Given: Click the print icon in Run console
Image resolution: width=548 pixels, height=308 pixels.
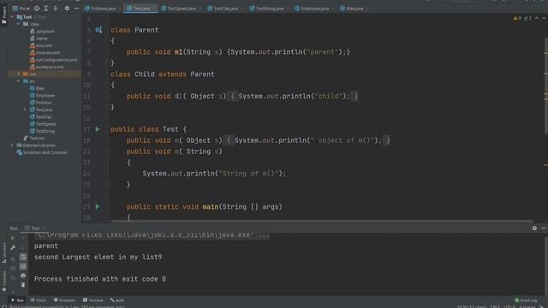Looking at the screenshot, I should click(23, 275).
